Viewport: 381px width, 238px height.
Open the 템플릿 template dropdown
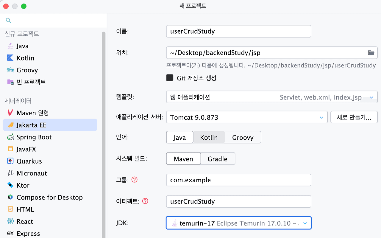tap(272, 97)
